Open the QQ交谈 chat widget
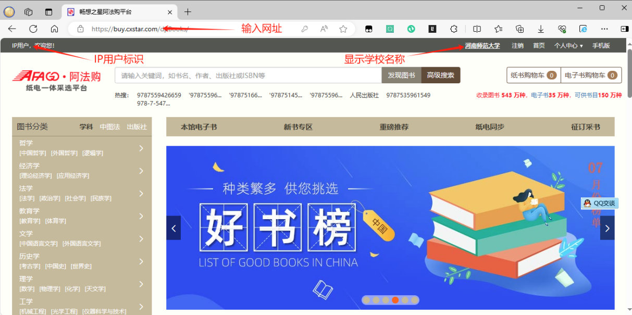632x315 pixels. [x=600, y=203]
